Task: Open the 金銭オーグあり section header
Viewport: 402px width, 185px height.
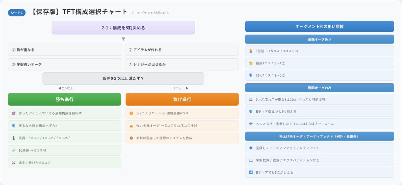Action: (320, 39)
